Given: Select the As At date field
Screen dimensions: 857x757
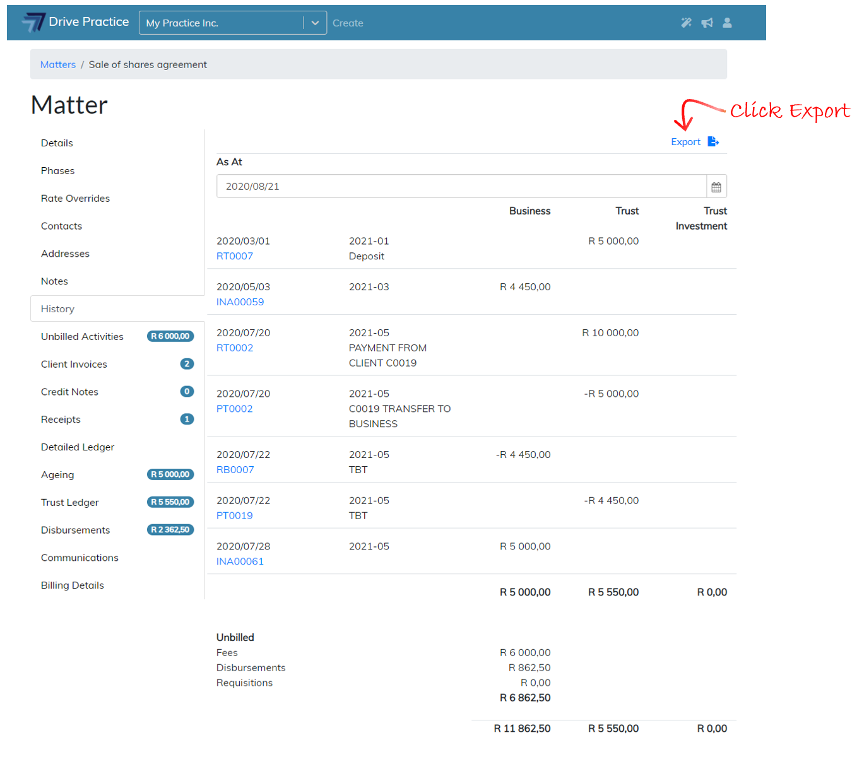Looking at the screenshot, I should point(461,187).
